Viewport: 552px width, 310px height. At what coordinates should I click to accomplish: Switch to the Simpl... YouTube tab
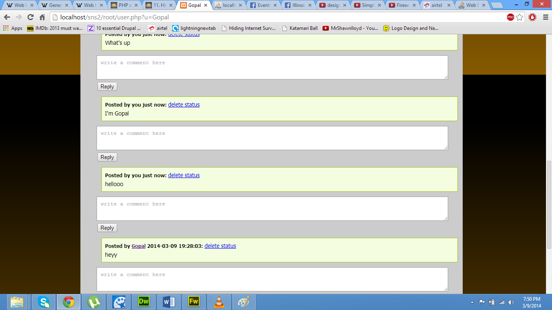pos(367,5)
